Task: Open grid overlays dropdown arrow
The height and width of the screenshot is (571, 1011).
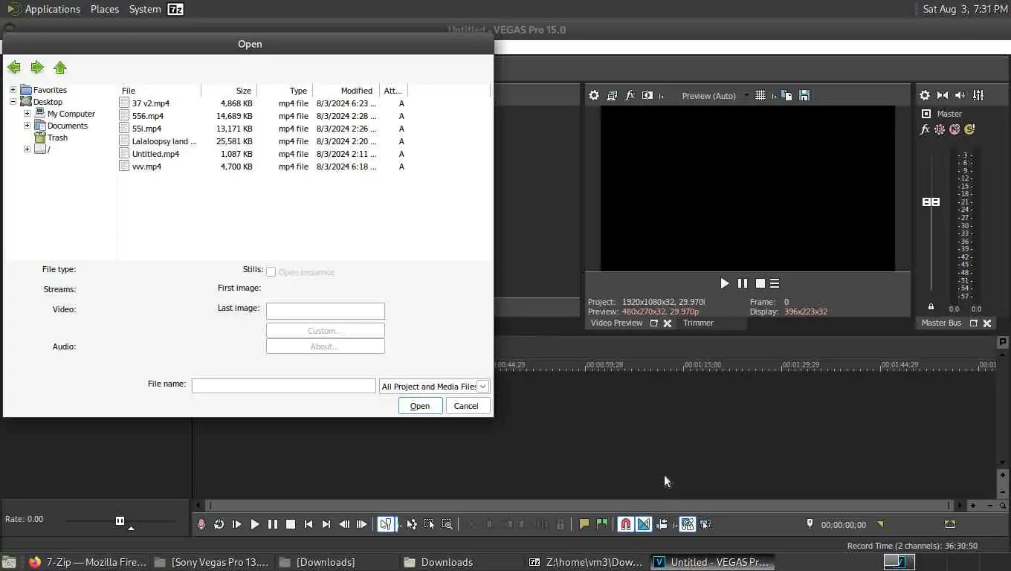Action: (774, 96)
